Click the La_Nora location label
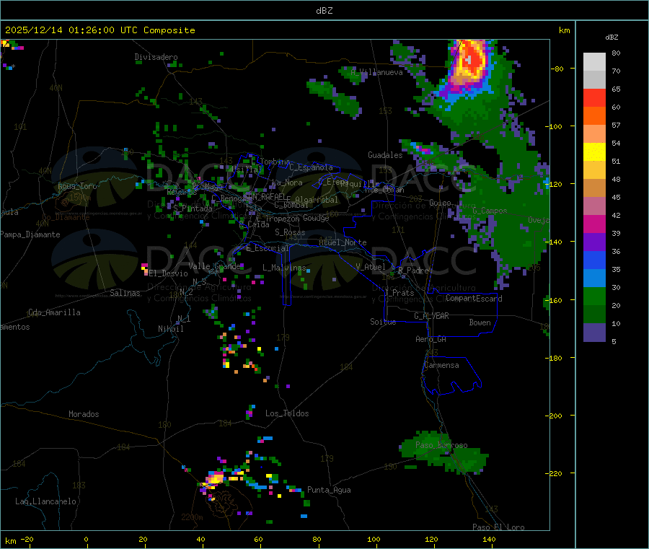Image resolution: width=649 pixels, height=549 pixels. 287,183
